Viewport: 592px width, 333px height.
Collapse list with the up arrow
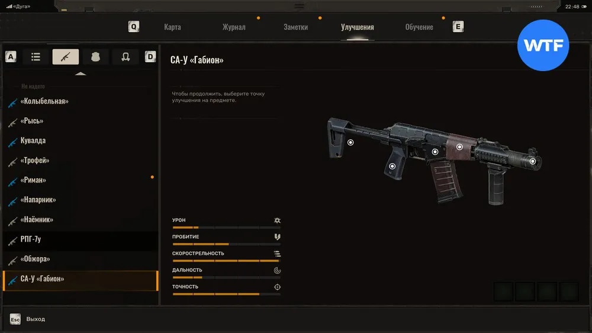click(x=81, y=73)
